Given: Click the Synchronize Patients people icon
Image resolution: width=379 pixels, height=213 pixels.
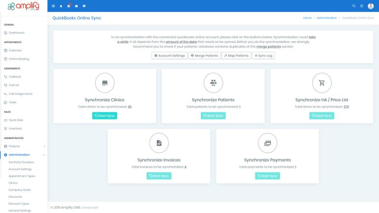Looking at the screenshot, I should [x=213, y=83].
